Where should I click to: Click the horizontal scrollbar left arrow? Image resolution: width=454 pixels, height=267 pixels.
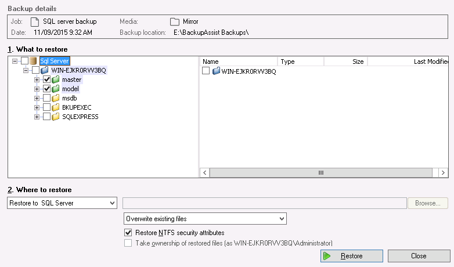point(205,172)
